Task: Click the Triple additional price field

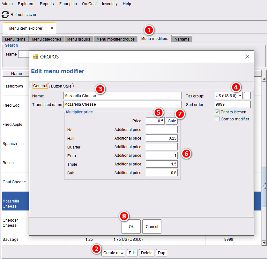Action: point(162,164)
